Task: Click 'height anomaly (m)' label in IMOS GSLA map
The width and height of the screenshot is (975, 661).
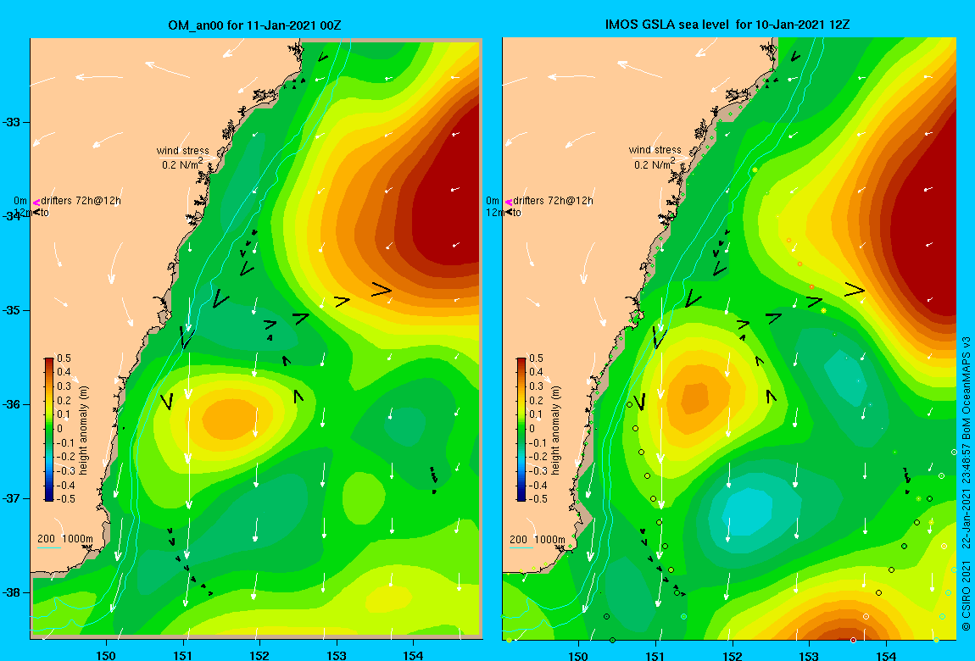Action: pyautogui.click(x=556, y=430)
